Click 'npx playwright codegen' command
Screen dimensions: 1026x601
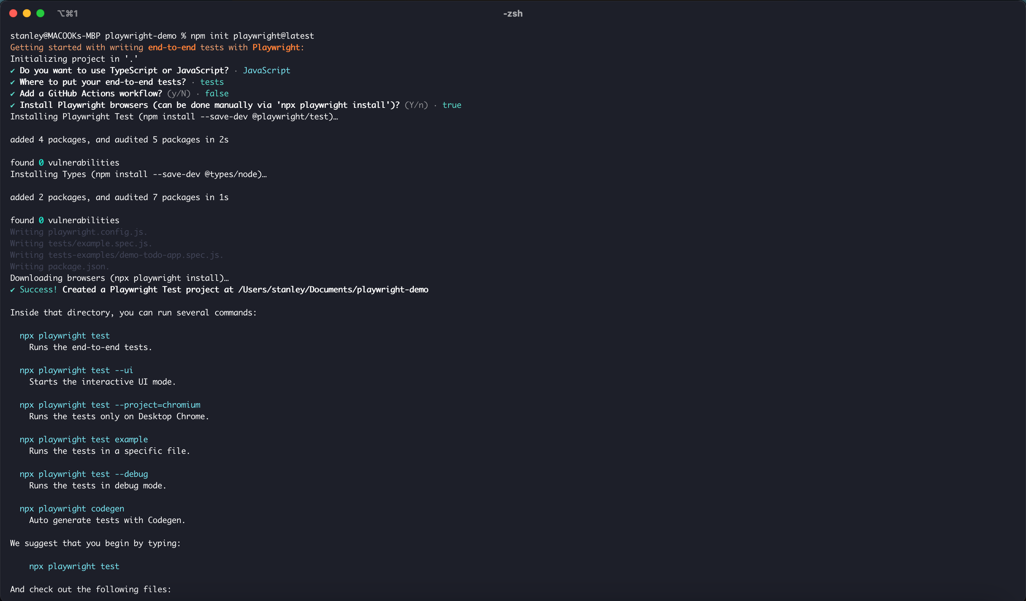pyautogui.click(x=72, y=509)
